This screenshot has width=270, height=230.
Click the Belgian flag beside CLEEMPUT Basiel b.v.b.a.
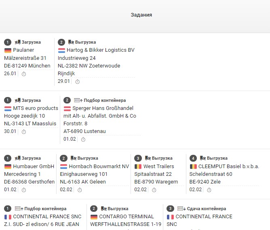tap(193, 167)
